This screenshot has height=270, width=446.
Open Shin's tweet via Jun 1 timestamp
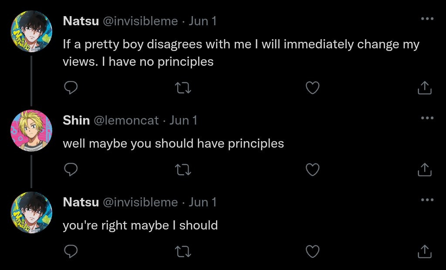click(183, 121)
